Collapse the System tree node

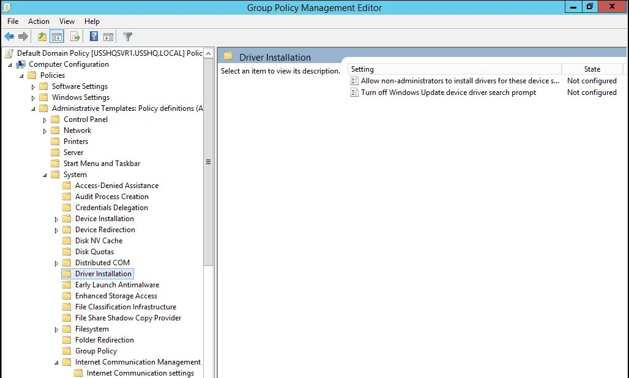[x=43, y=174]
